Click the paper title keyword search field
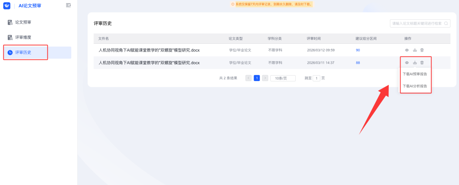The width and height of the screenshot is (459, 185). [417, 24]
